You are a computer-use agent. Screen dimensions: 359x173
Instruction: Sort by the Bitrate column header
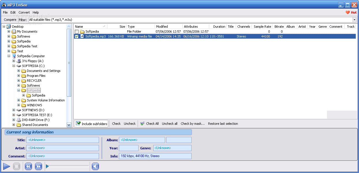coord(279,26)
